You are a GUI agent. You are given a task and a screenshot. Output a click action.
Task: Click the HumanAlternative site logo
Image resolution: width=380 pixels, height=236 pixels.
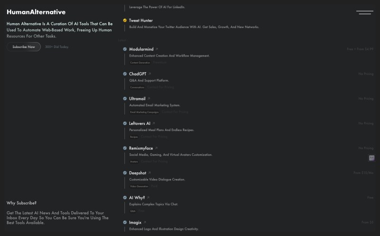click(36, 12)
